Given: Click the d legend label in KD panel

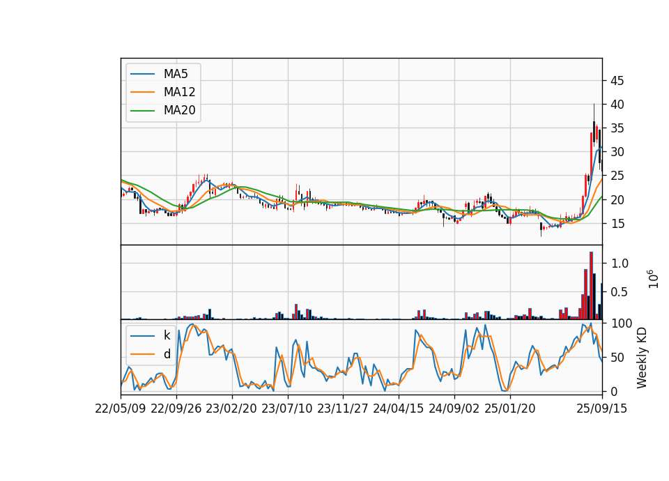Looking at the screenshot, I should (167, 354).
